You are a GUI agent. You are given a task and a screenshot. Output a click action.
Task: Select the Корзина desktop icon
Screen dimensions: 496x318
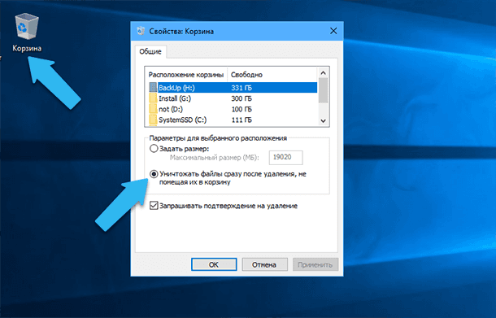click(27, 33)
